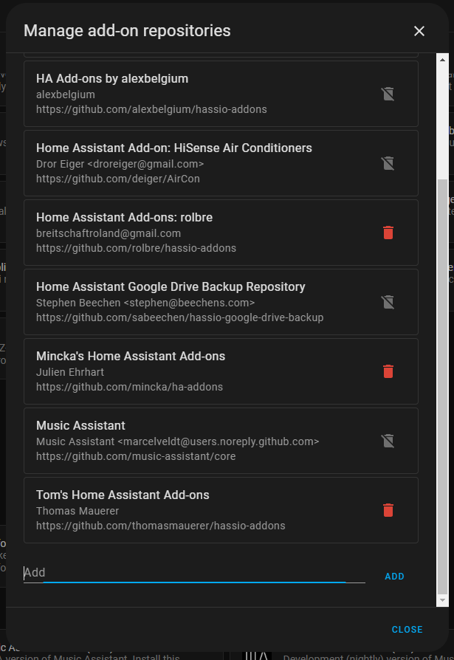Click disabled trash icon for HiSense Air Conditioners
This screenshot has width=454, height=660.
(388, 163)
